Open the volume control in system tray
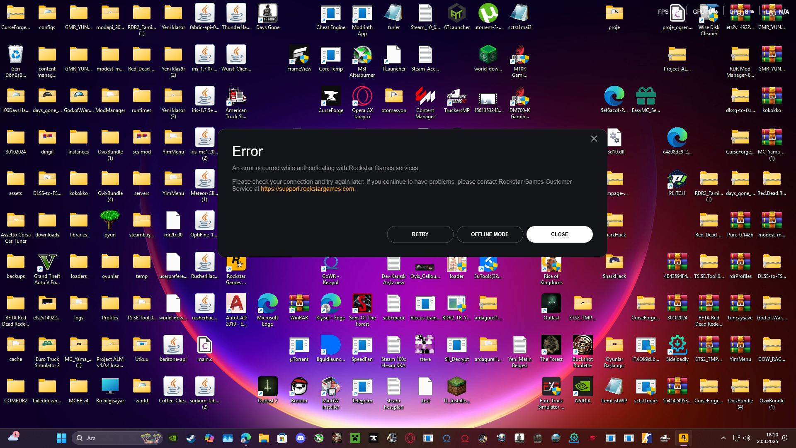The width and height of the screenshot is (796, 448). [x=747, y=438]
